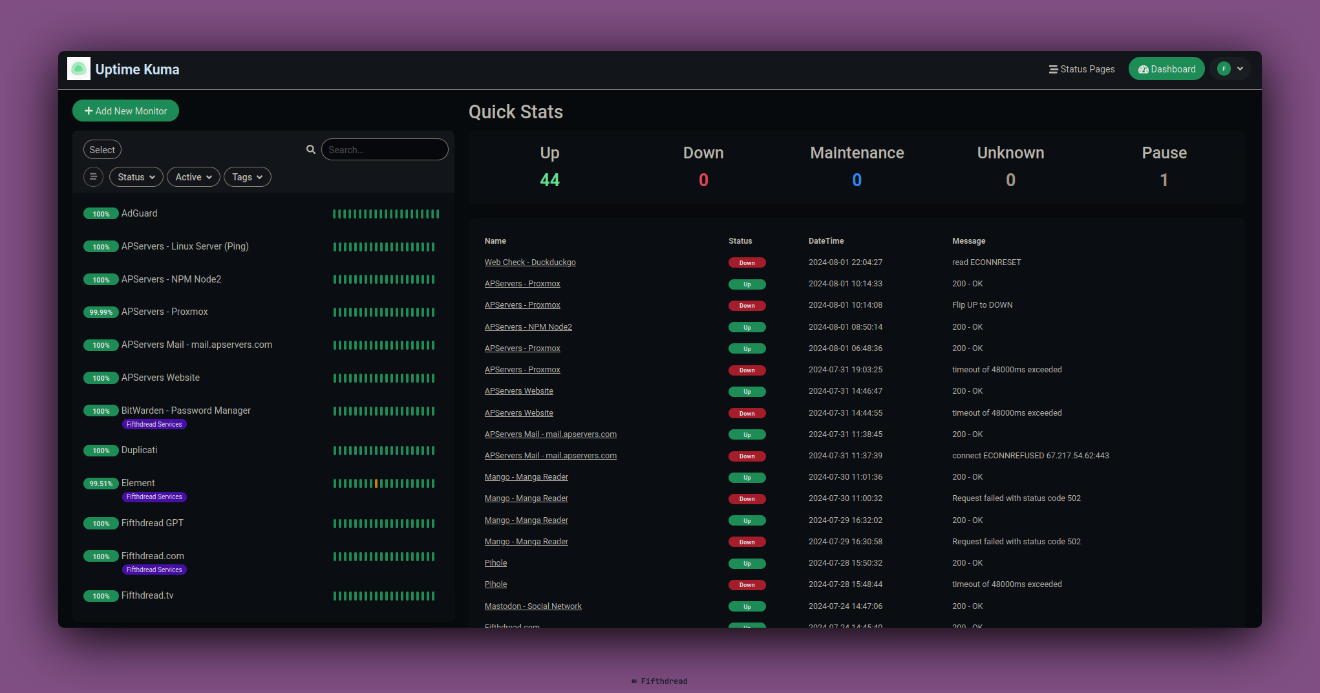This screenshot has width=1320, height=693.
Task: Open the Status Pages menu item
Action: point(1087,69)
